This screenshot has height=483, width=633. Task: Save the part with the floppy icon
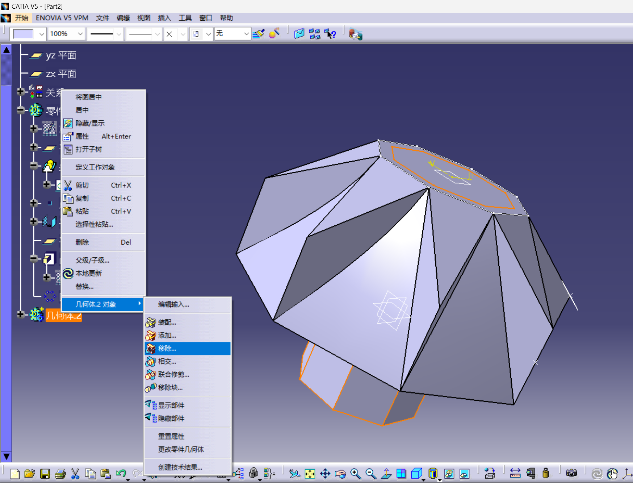coord(45,474)
